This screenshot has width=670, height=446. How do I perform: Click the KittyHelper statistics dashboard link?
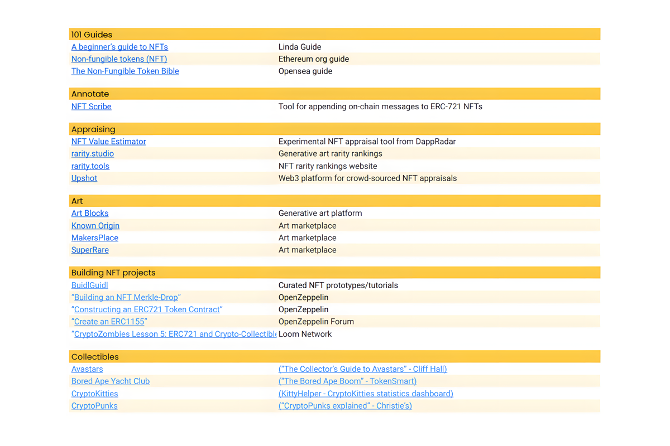(366, 394)
